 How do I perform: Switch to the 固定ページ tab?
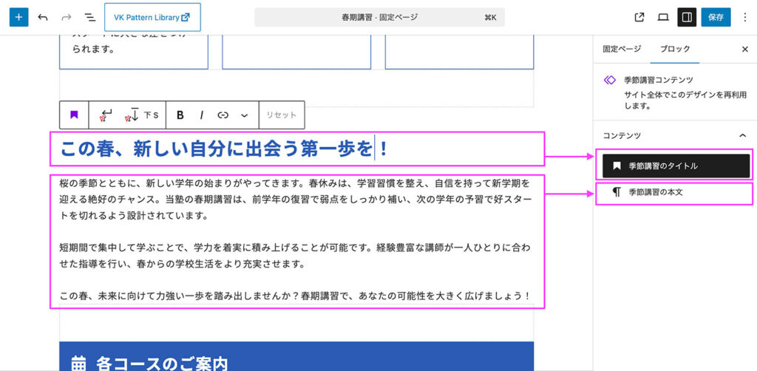pos(622,49)
